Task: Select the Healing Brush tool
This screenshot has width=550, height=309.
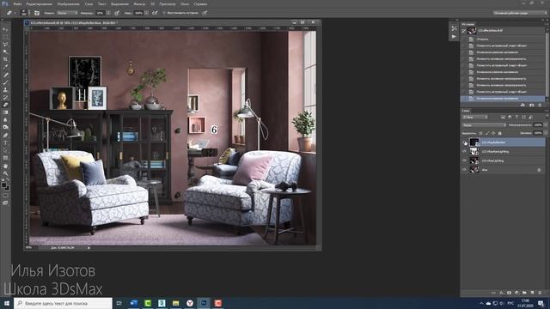Action: click(x=5, y=75)
